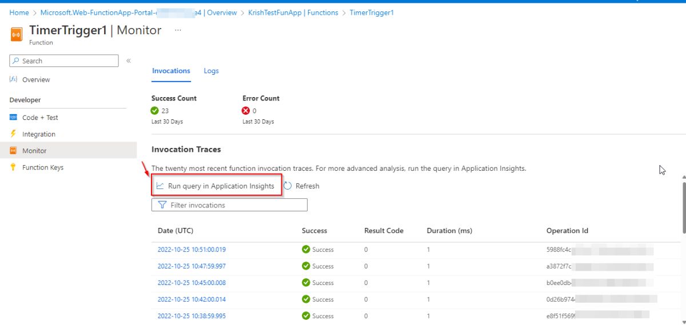The image size is (686, 325).
Task: Click the Result Code column header
Action: 384,231
